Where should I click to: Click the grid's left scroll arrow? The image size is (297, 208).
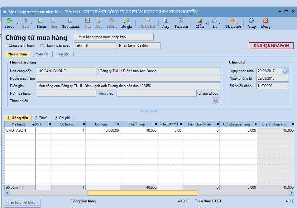7,193
